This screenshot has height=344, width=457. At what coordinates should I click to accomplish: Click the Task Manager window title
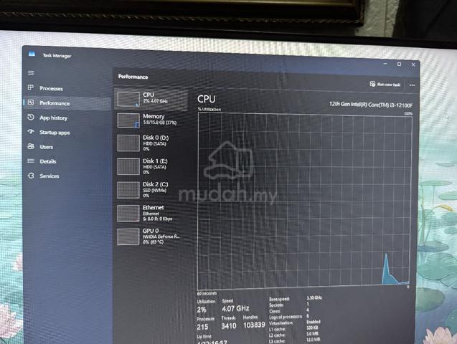(x=57, y=56)
